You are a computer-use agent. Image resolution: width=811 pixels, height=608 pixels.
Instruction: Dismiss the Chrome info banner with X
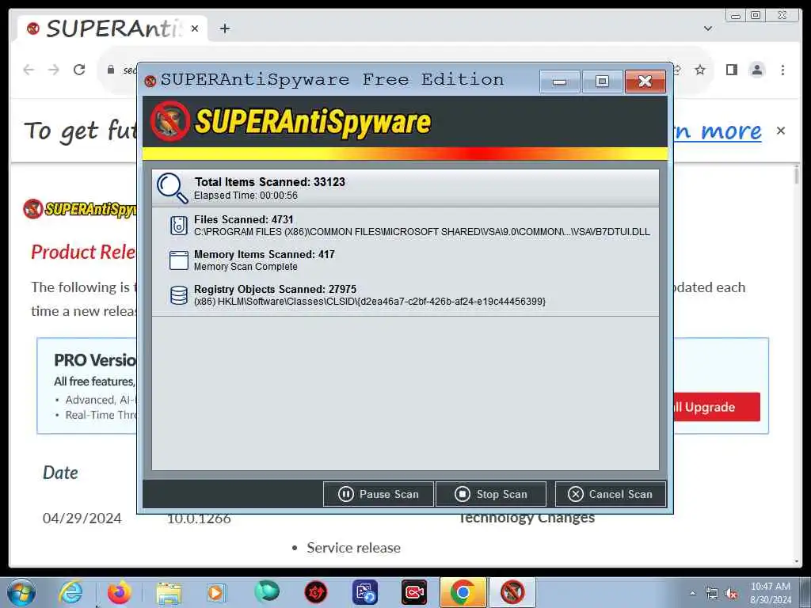tap(781, 131)
